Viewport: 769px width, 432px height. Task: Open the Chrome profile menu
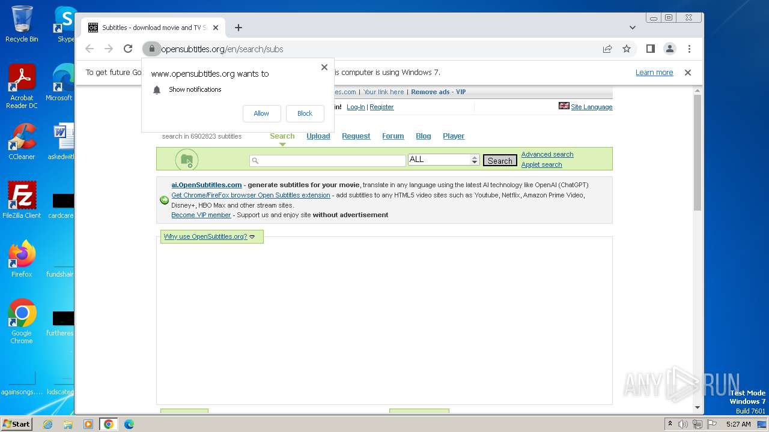(x=670, y=49)
